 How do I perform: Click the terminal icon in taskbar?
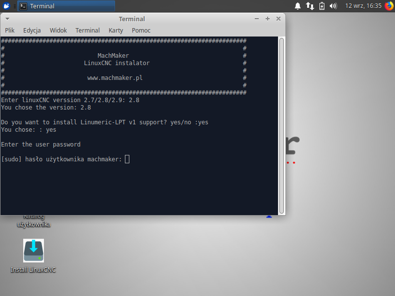23,6
